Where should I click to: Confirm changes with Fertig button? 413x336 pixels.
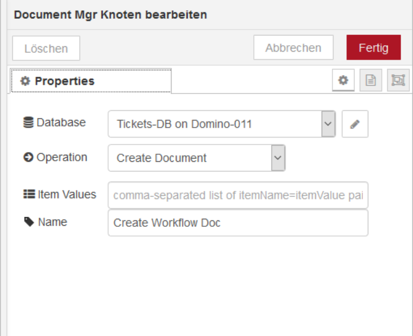tap(374, 47)
